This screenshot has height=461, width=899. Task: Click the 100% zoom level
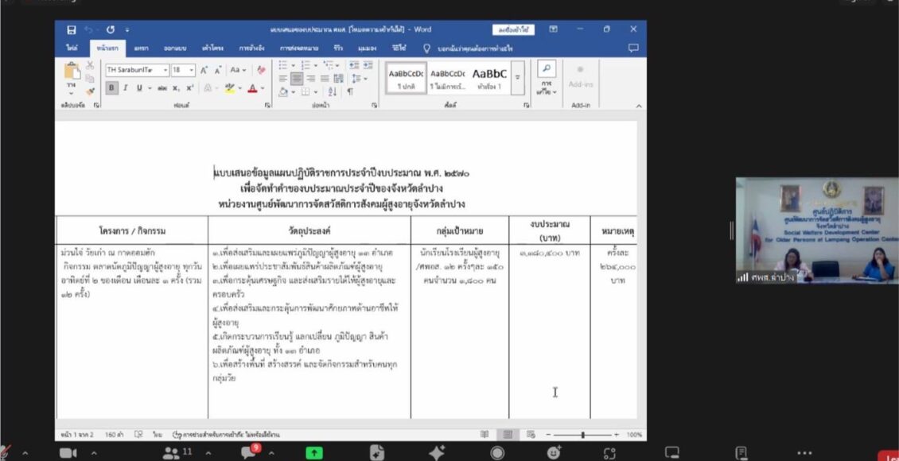pyautogui.click(x=634, y=436)
